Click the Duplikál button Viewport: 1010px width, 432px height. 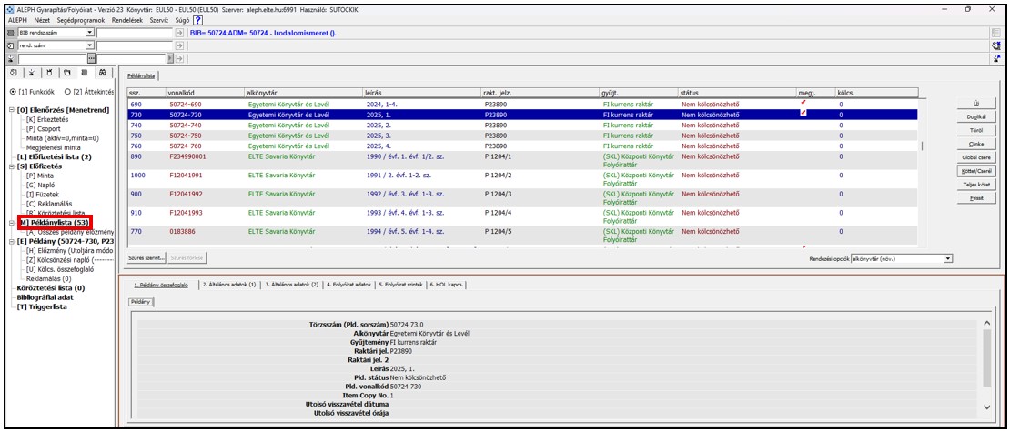click(x=978, y=117)
